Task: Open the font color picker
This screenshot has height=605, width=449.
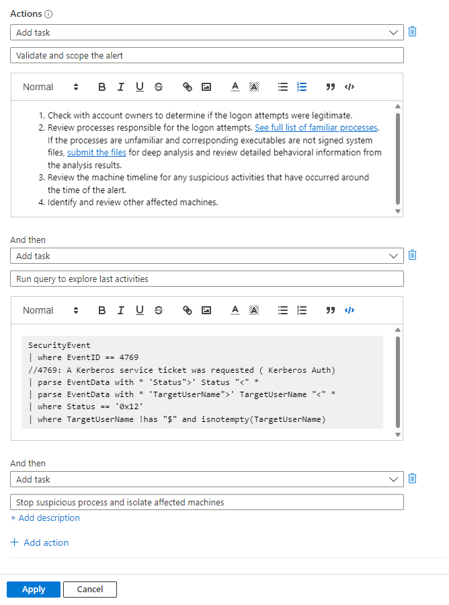Action: coord(234,86)
